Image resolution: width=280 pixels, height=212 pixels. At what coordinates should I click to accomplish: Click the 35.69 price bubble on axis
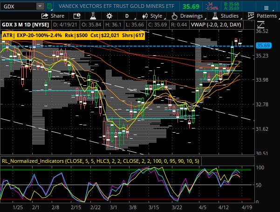264,45
